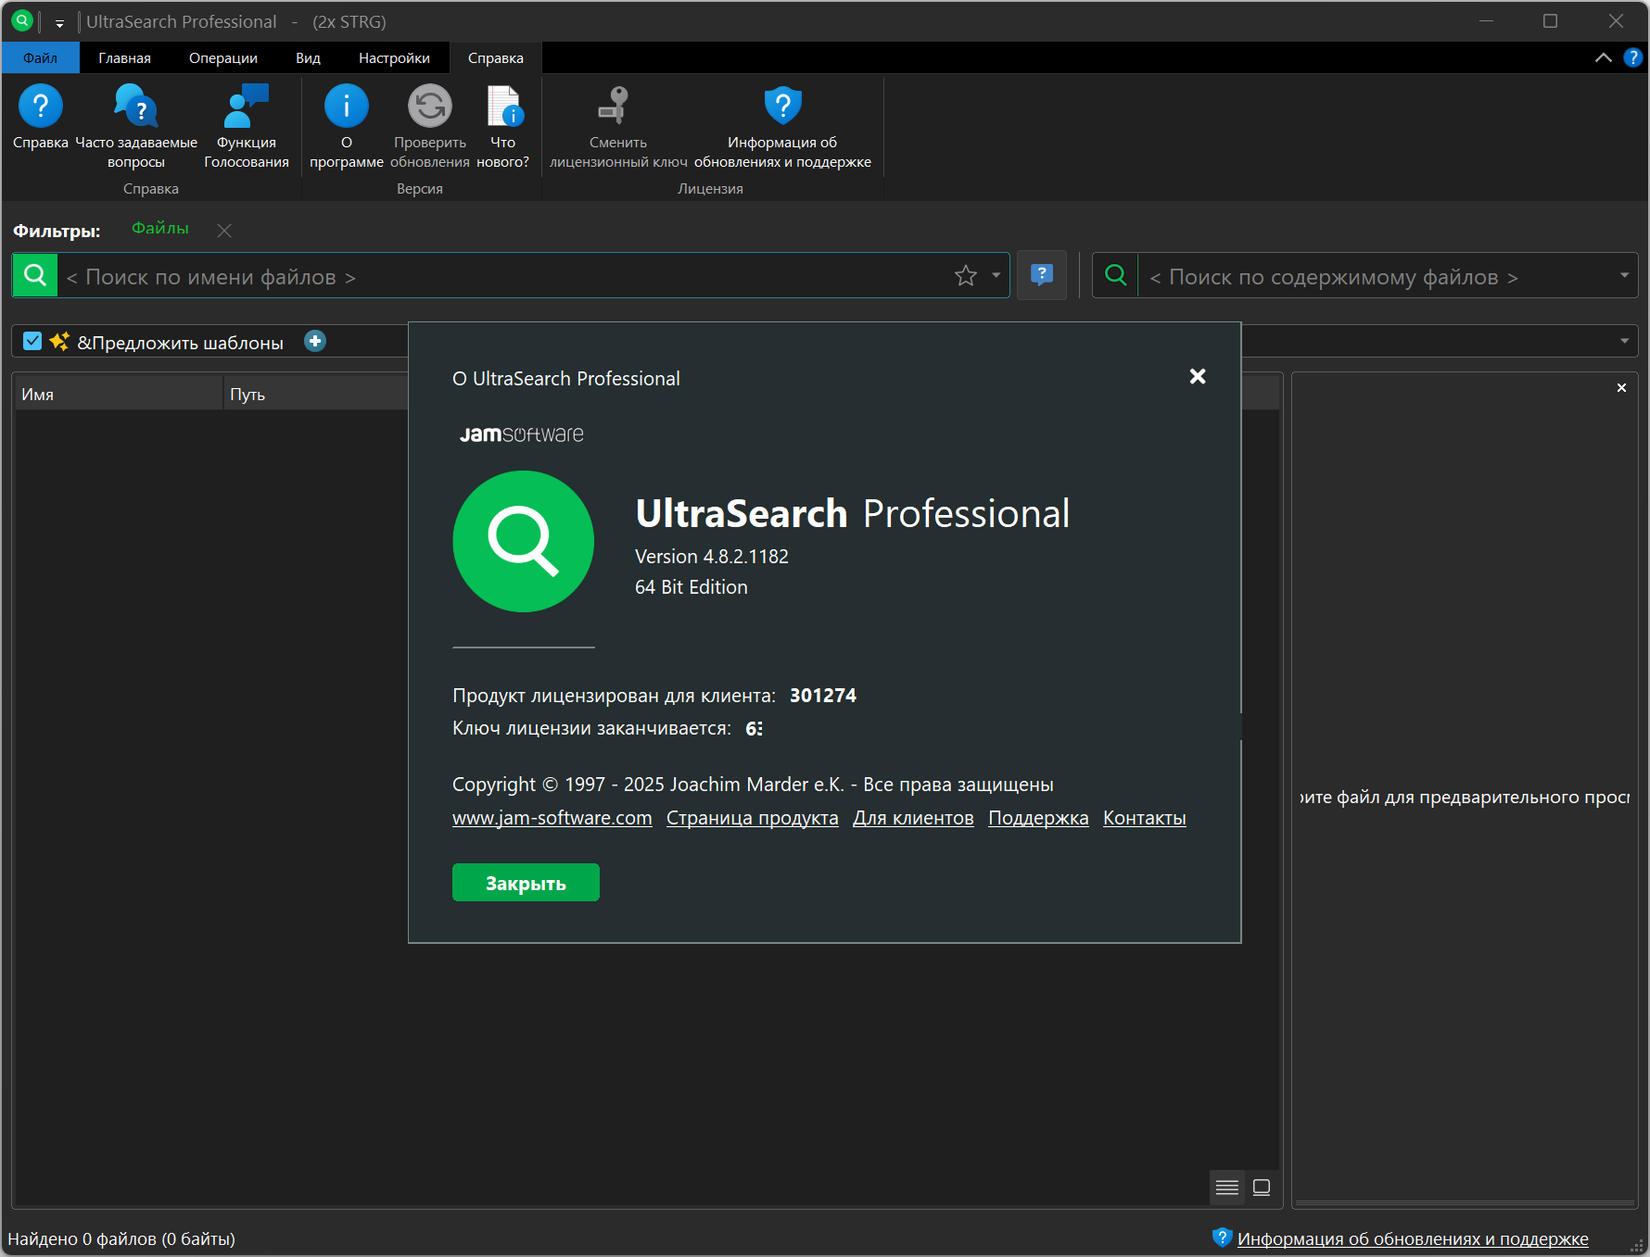Click the large green UltraSearch logo

[x=524, y=541]
